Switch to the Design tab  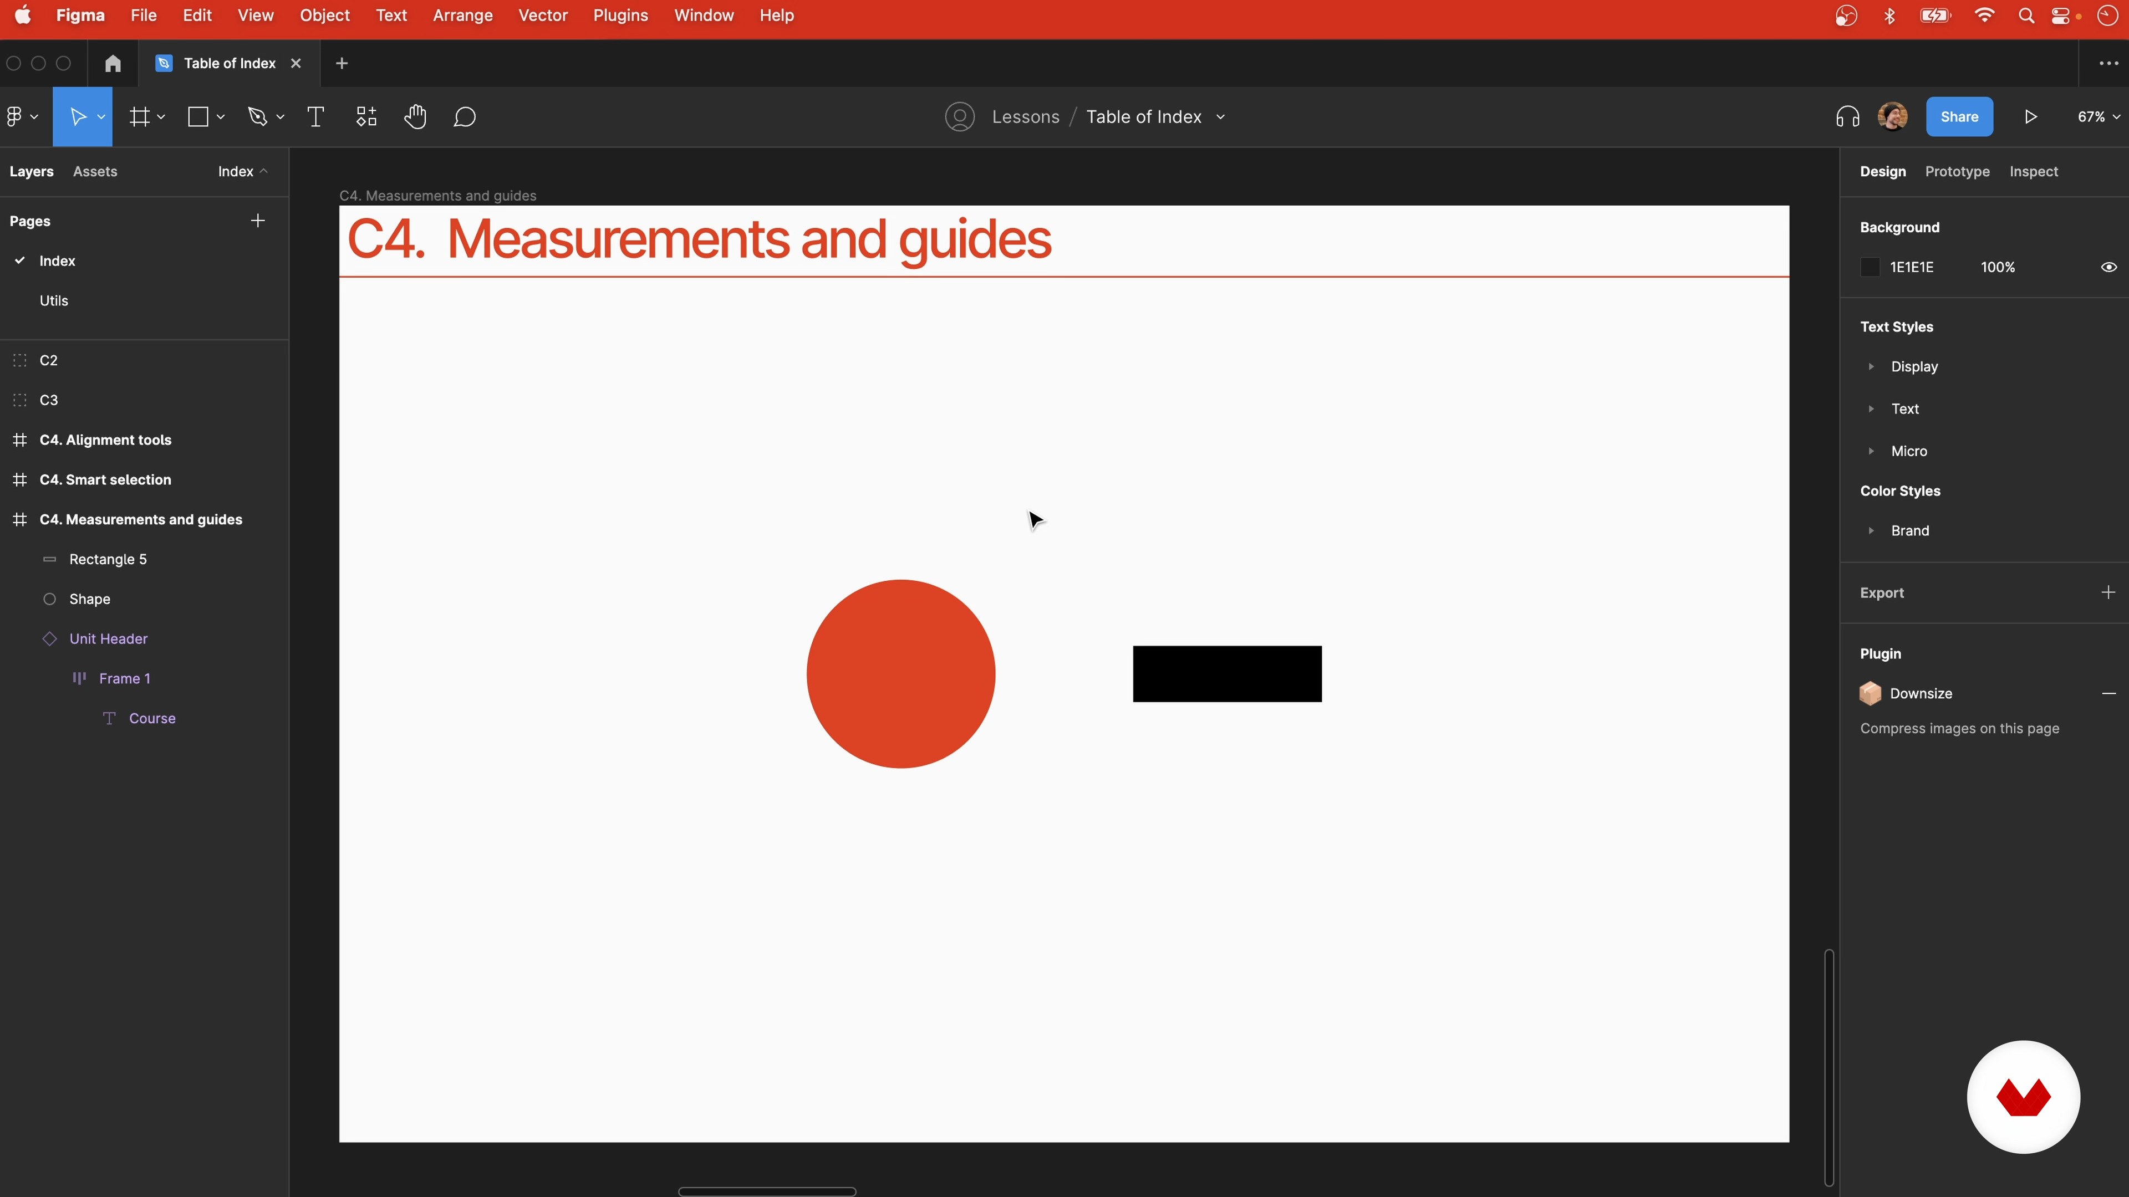pos(1883,171)
